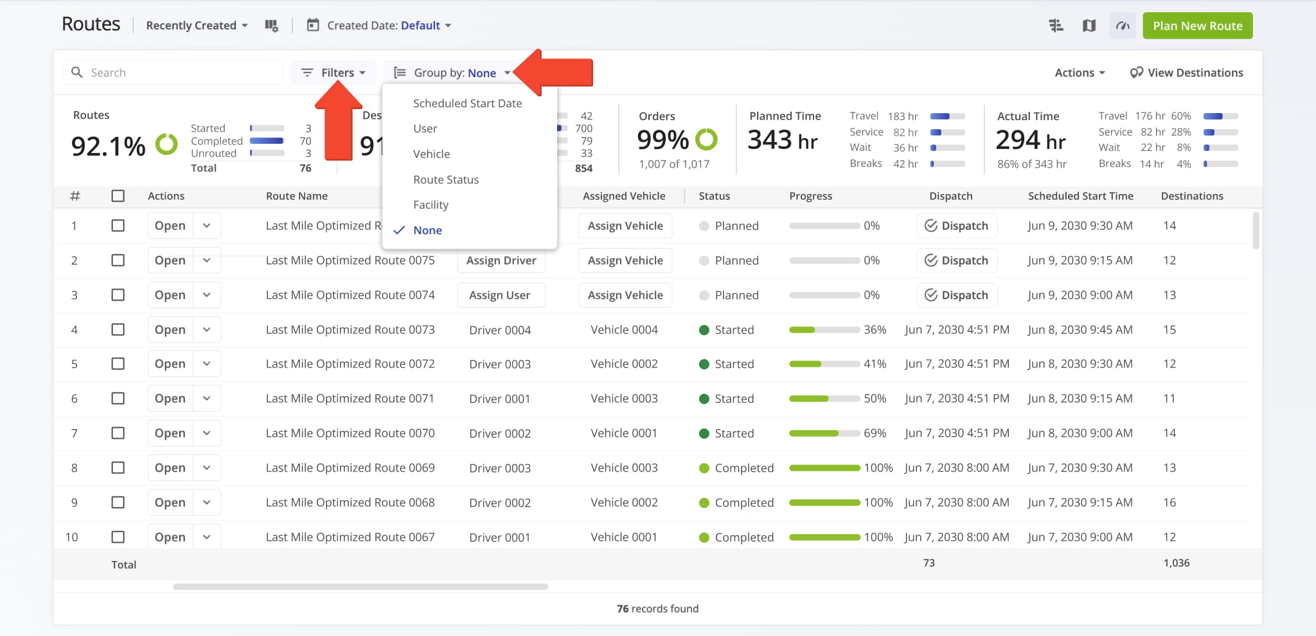
Task: Switch to the map view icon
Action: tap(1089, 26)
